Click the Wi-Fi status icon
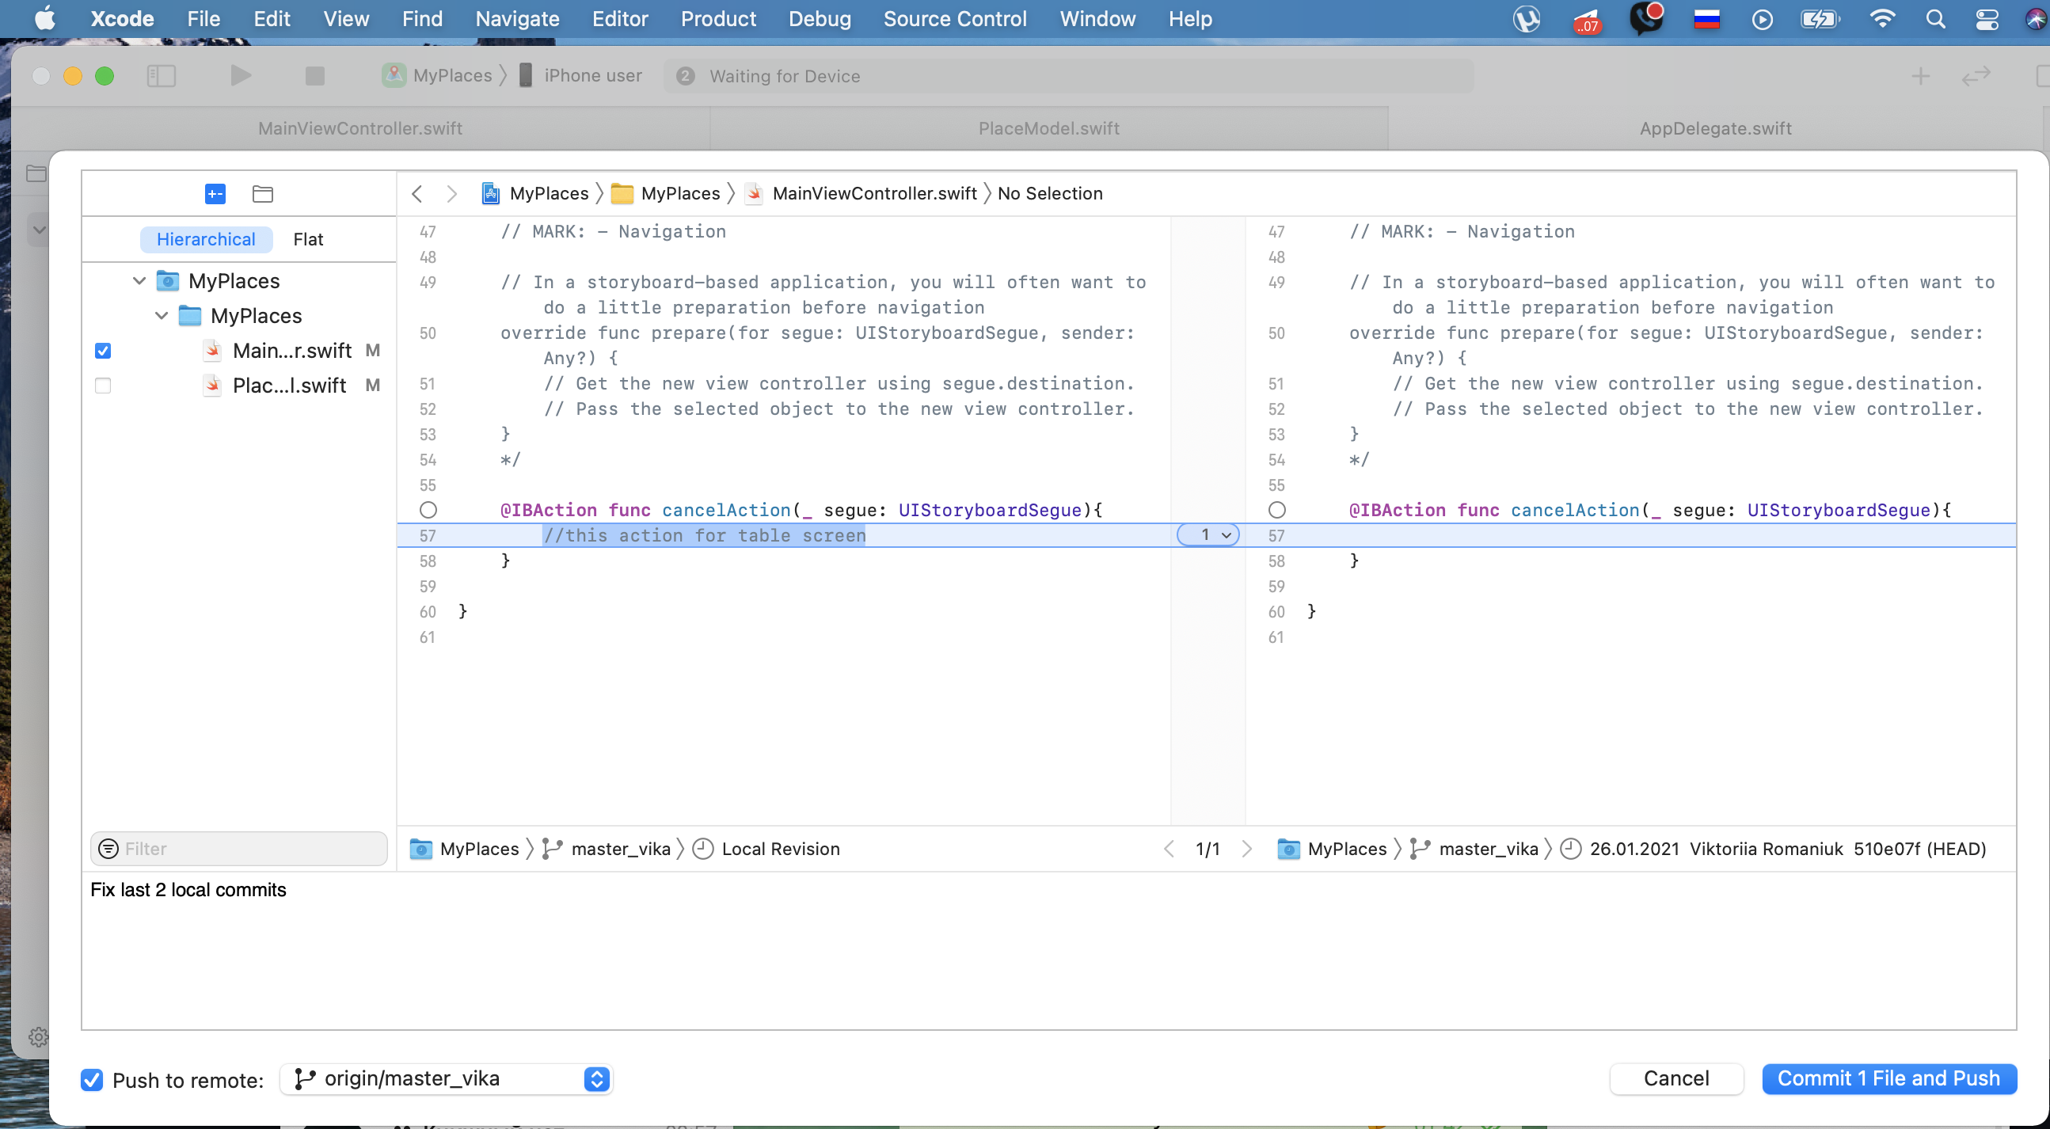 [x=1882, y=18]
